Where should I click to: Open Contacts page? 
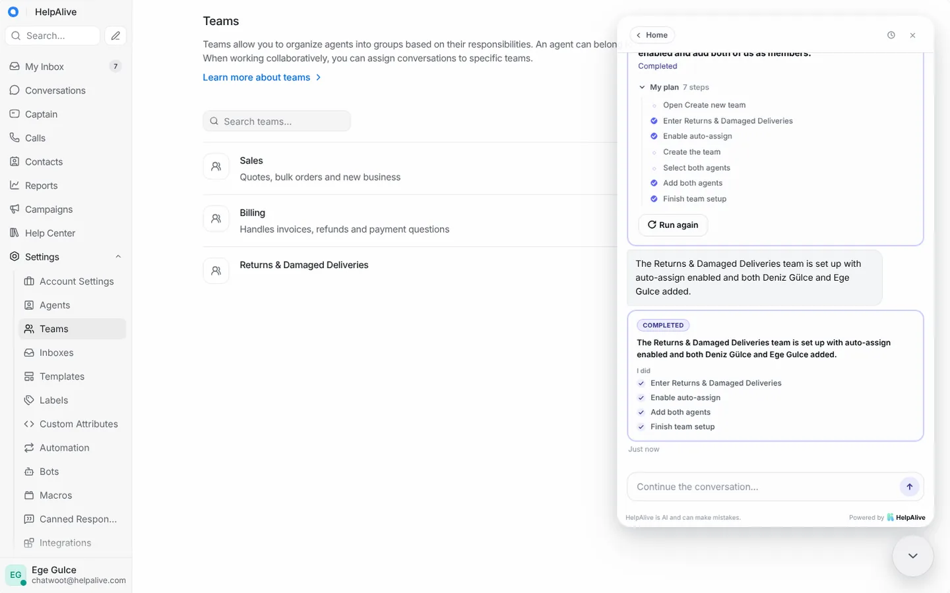(66, 161)
